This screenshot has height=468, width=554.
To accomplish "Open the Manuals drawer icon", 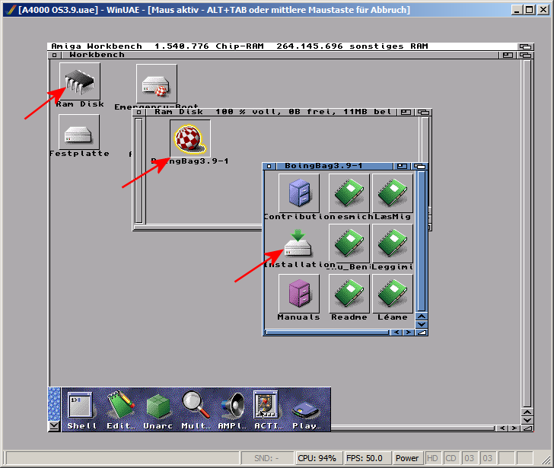I will [x=299, y=294].
